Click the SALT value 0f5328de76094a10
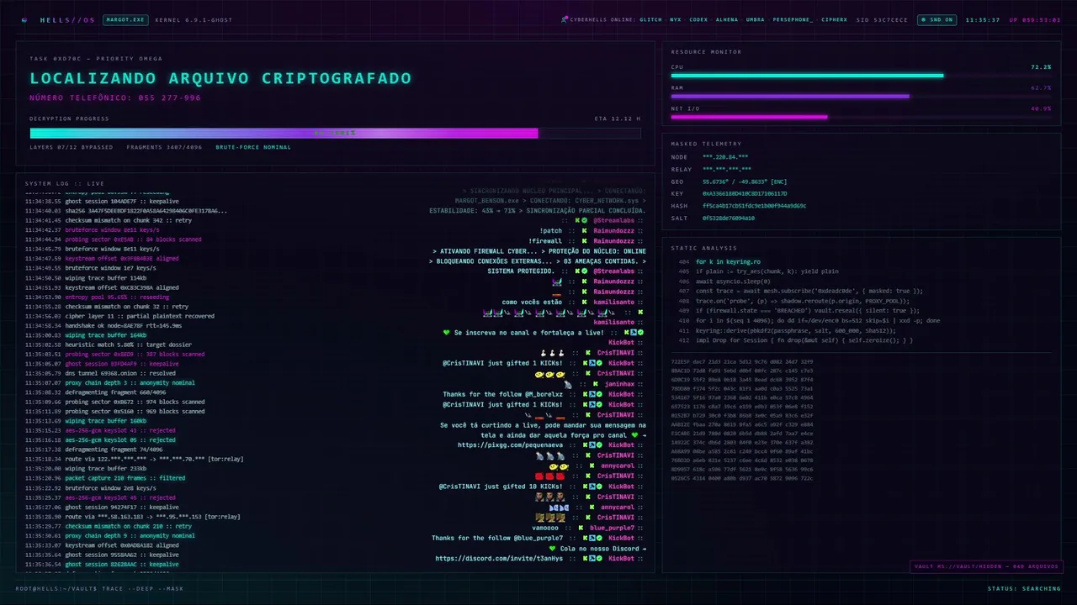This screenshot has height=605, width=1077. [x=728, y=218]
